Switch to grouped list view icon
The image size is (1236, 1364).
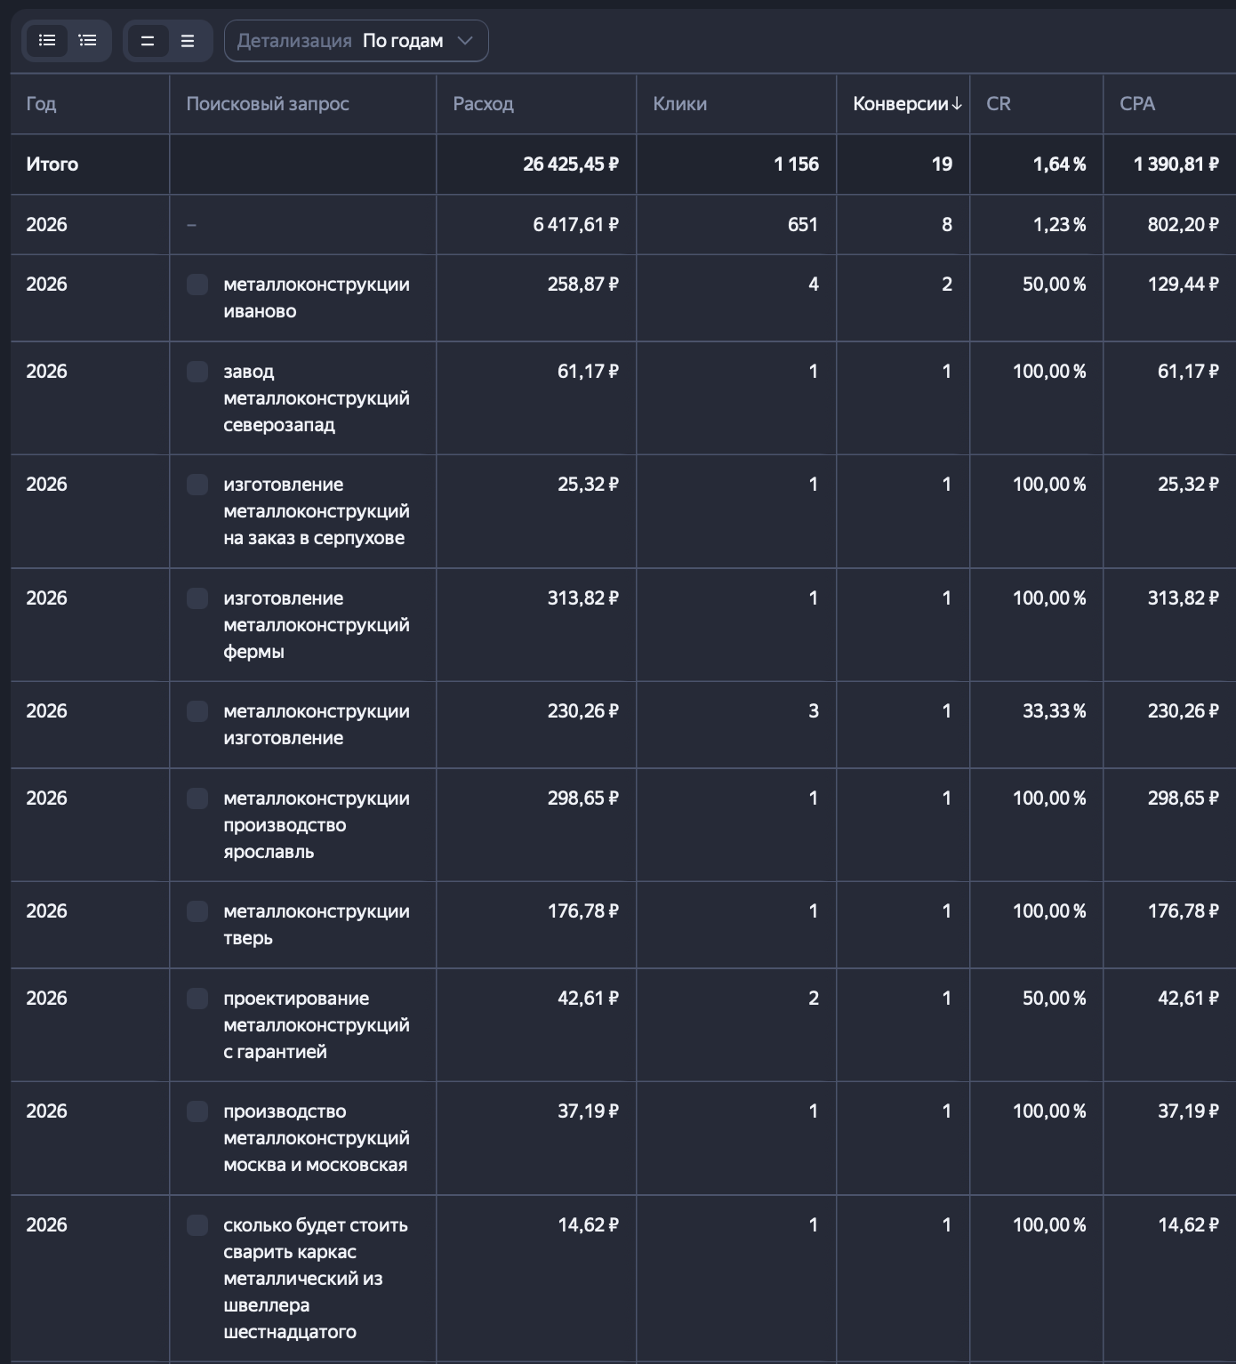[88, 41]
